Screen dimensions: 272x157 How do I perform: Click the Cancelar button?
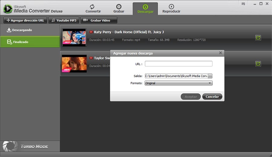pyautogui.click(x=212, y=97)
